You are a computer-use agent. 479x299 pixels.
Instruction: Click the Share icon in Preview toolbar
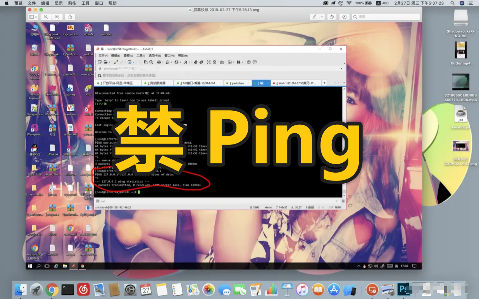70,17
